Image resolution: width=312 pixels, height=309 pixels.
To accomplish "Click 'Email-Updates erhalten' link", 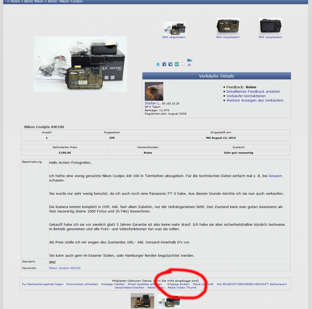I will pyautogui.click(x=145, y=284).
